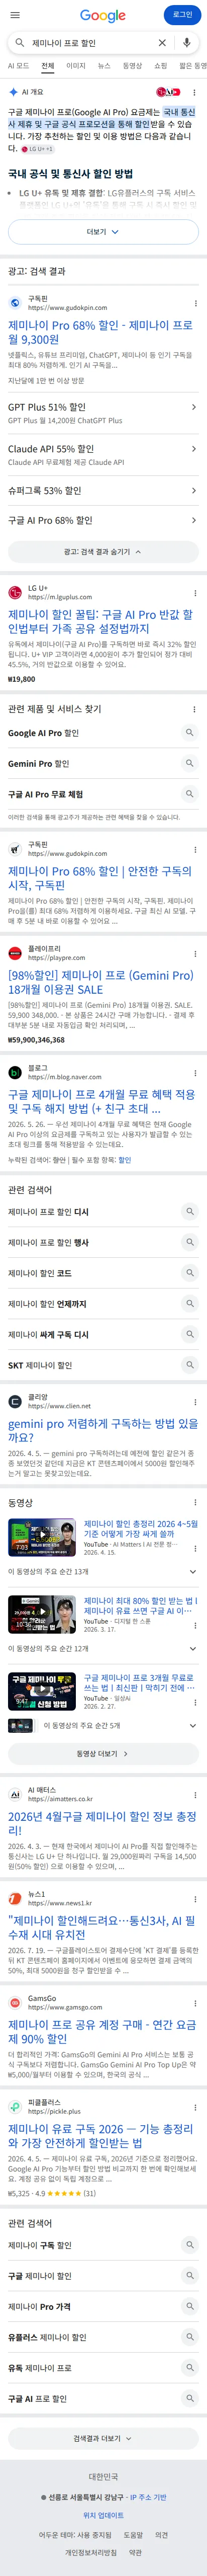This screenshot has height=2576, width=207.
Task: Click the search magnifier icon in search box
Action: tap(19, 43)
